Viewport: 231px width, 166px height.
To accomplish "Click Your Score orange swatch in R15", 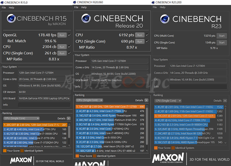I will [5, 151].
